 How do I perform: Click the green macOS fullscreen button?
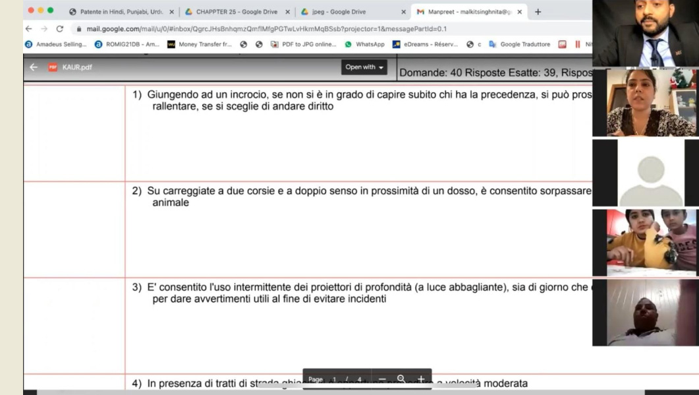click(x=50, y=11)
